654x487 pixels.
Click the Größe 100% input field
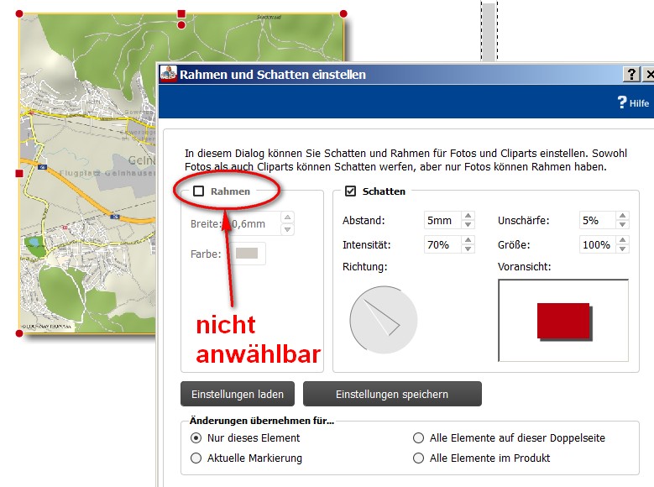pyautogui.click(x=597, y=244)
